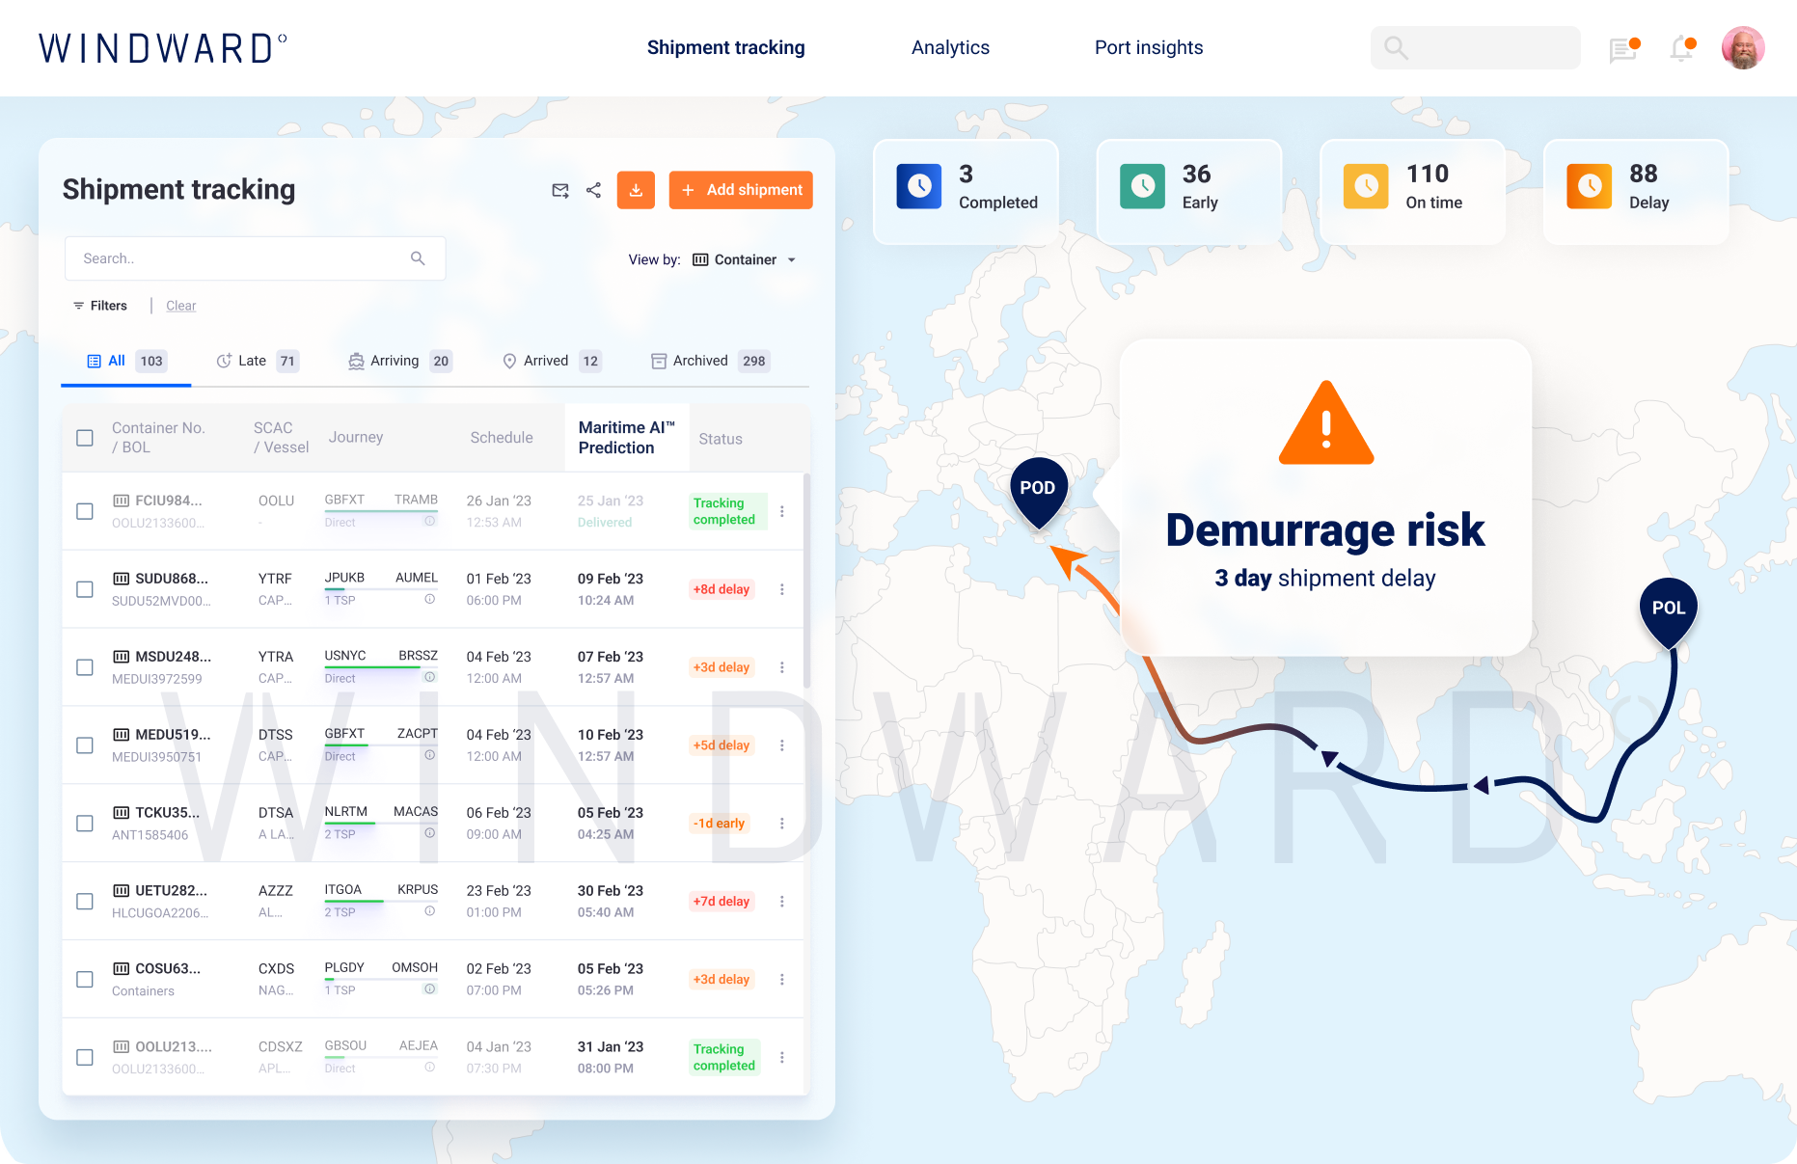Screen dimensions: 1797x1164
Task: Check the MEDU519 row checkbox
Action: point(85,745)
